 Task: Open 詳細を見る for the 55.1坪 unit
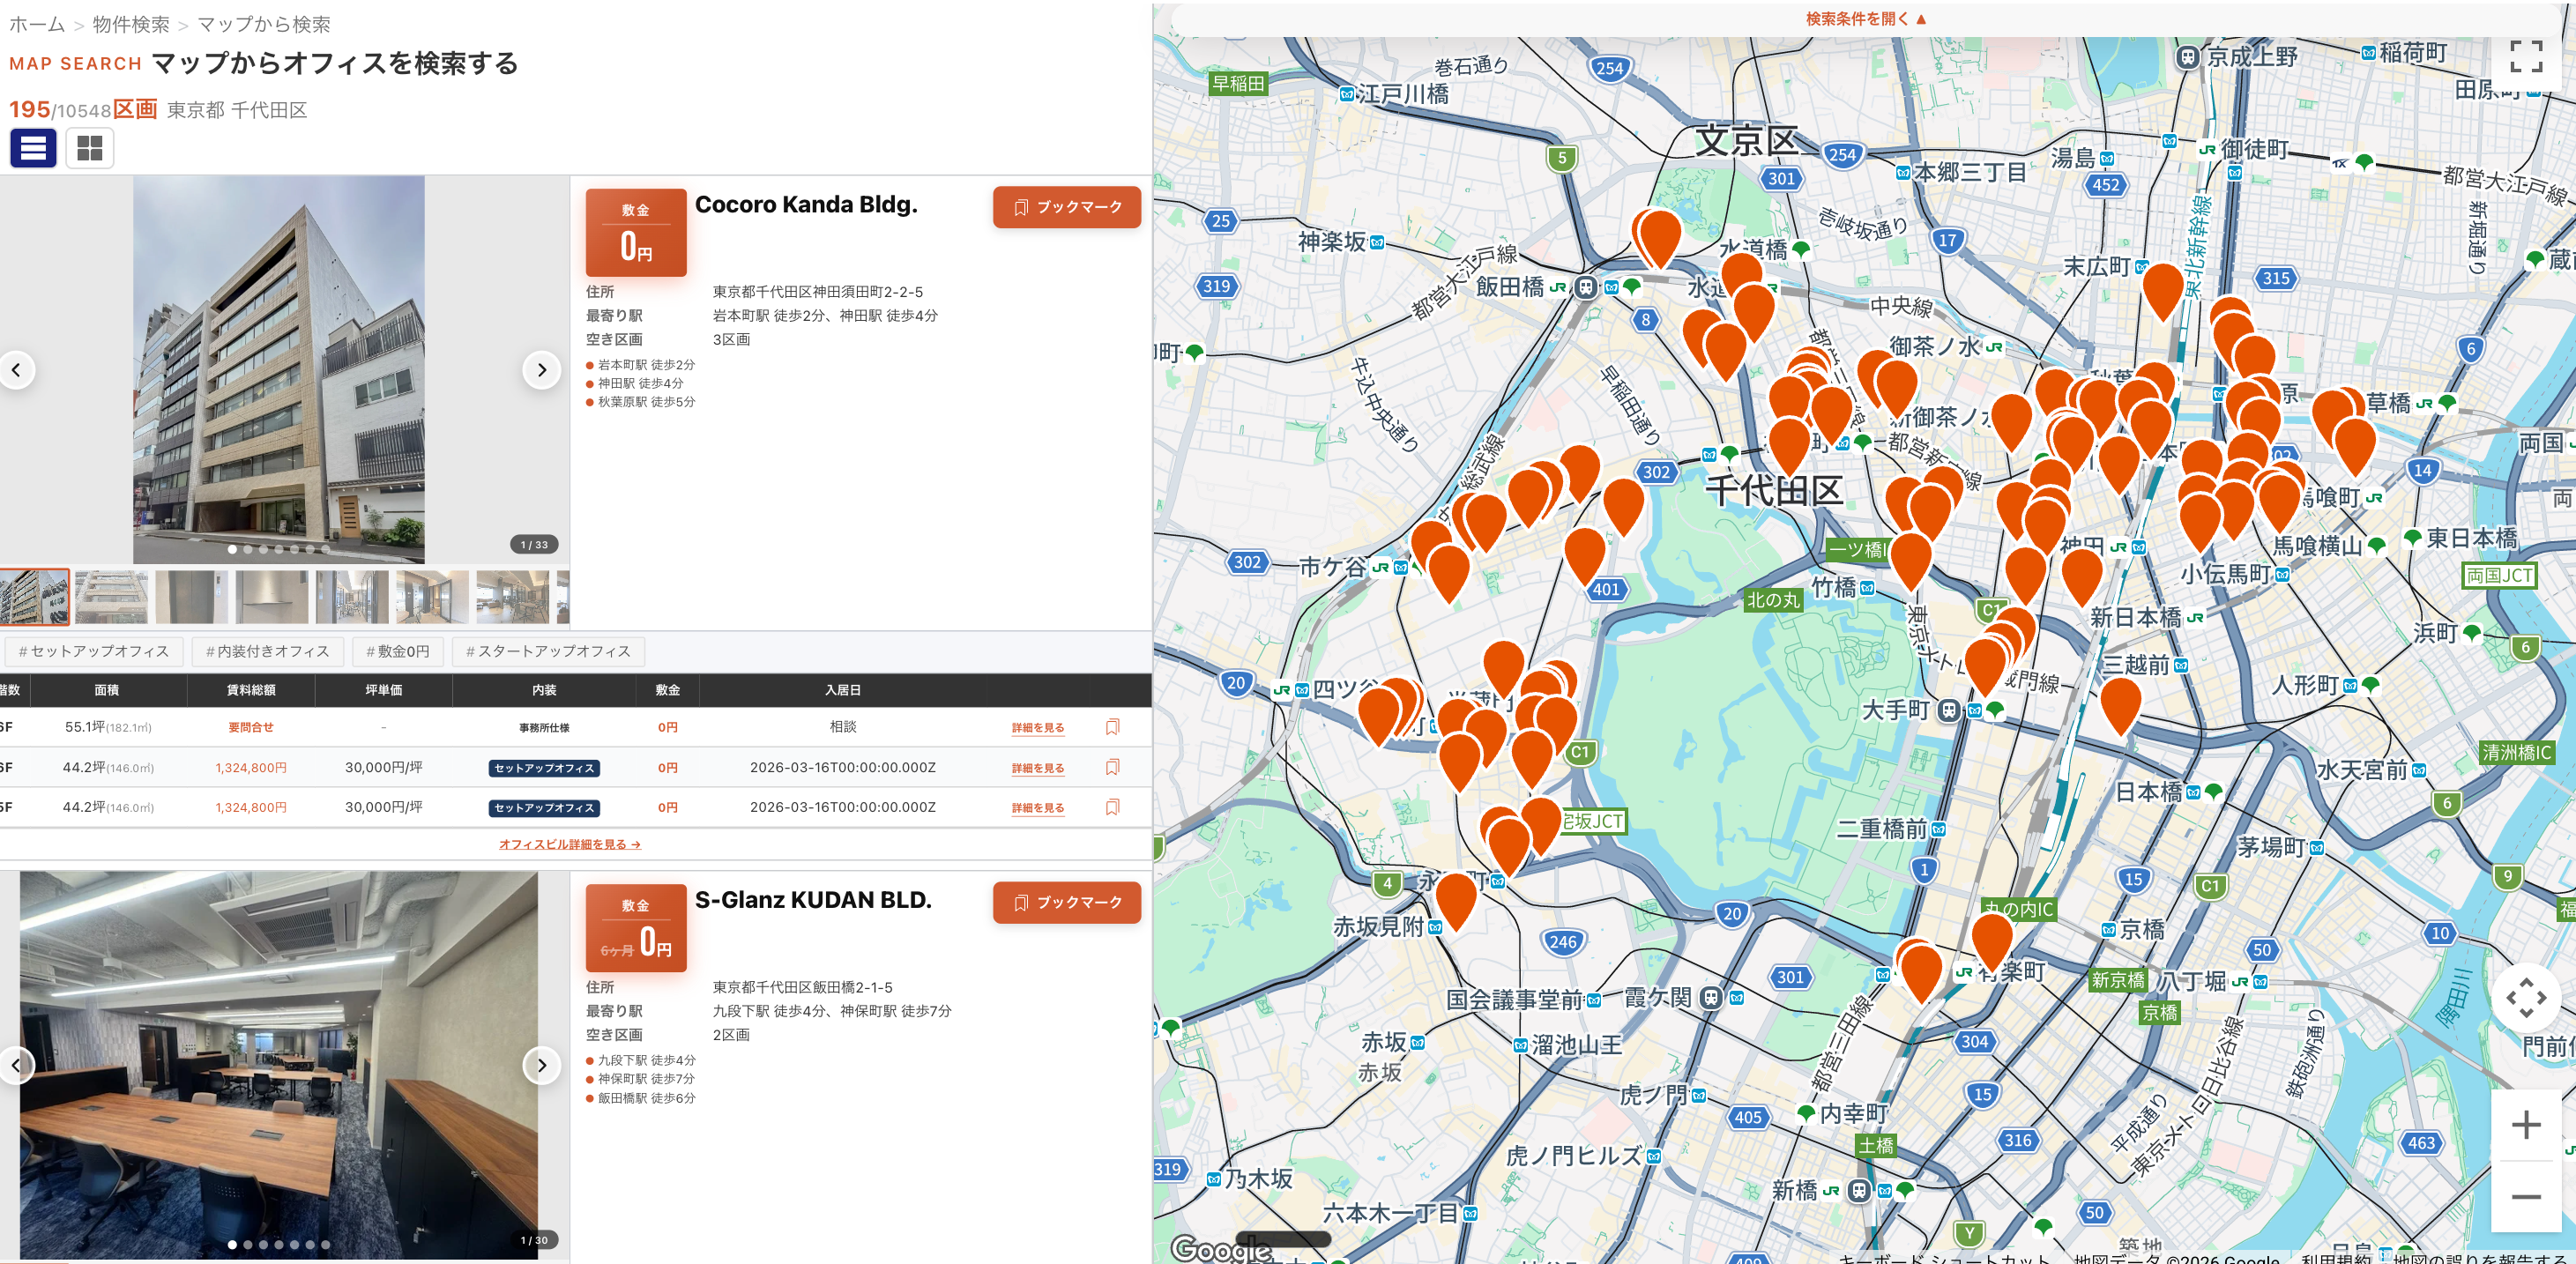pos(1037,728)
